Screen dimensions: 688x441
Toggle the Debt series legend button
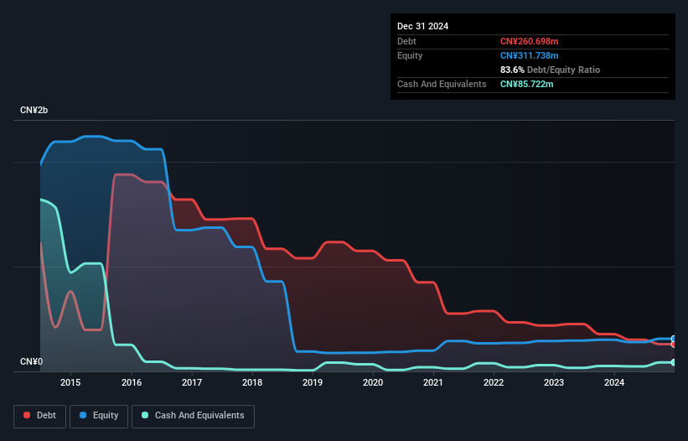click(40, 416)
